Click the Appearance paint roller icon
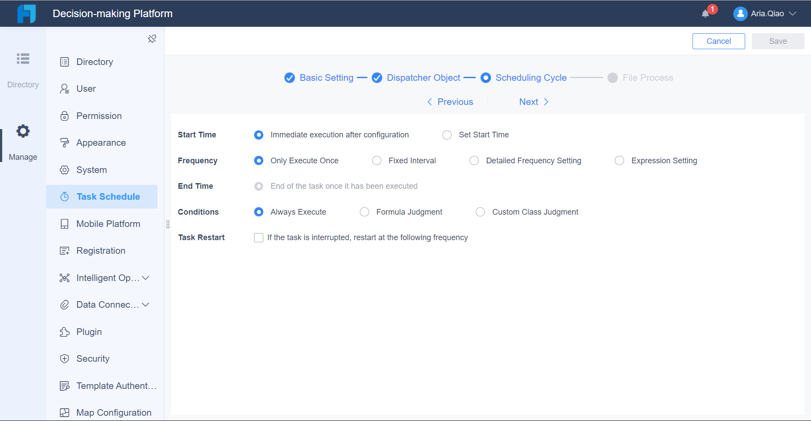Screen dimensions: 811x421 pyautogui.click(x=65, y=143)
